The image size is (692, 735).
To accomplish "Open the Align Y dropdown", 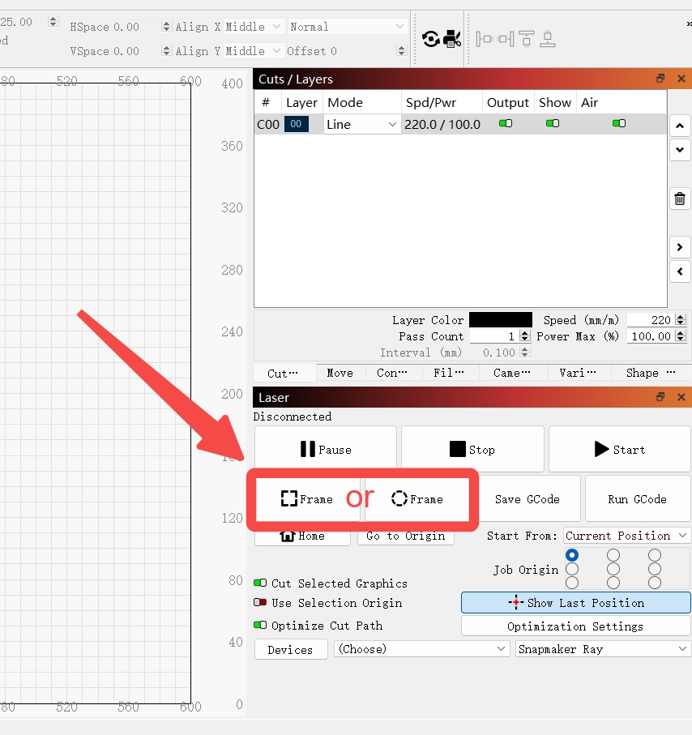I will coord(253,50).
